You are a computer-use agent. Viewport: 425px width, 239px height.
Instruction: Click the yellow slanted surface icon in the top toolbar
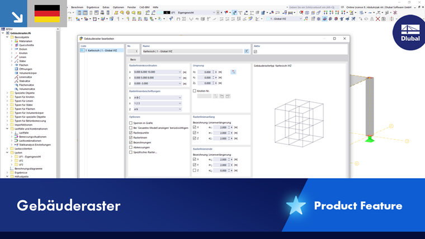point(116,12)
